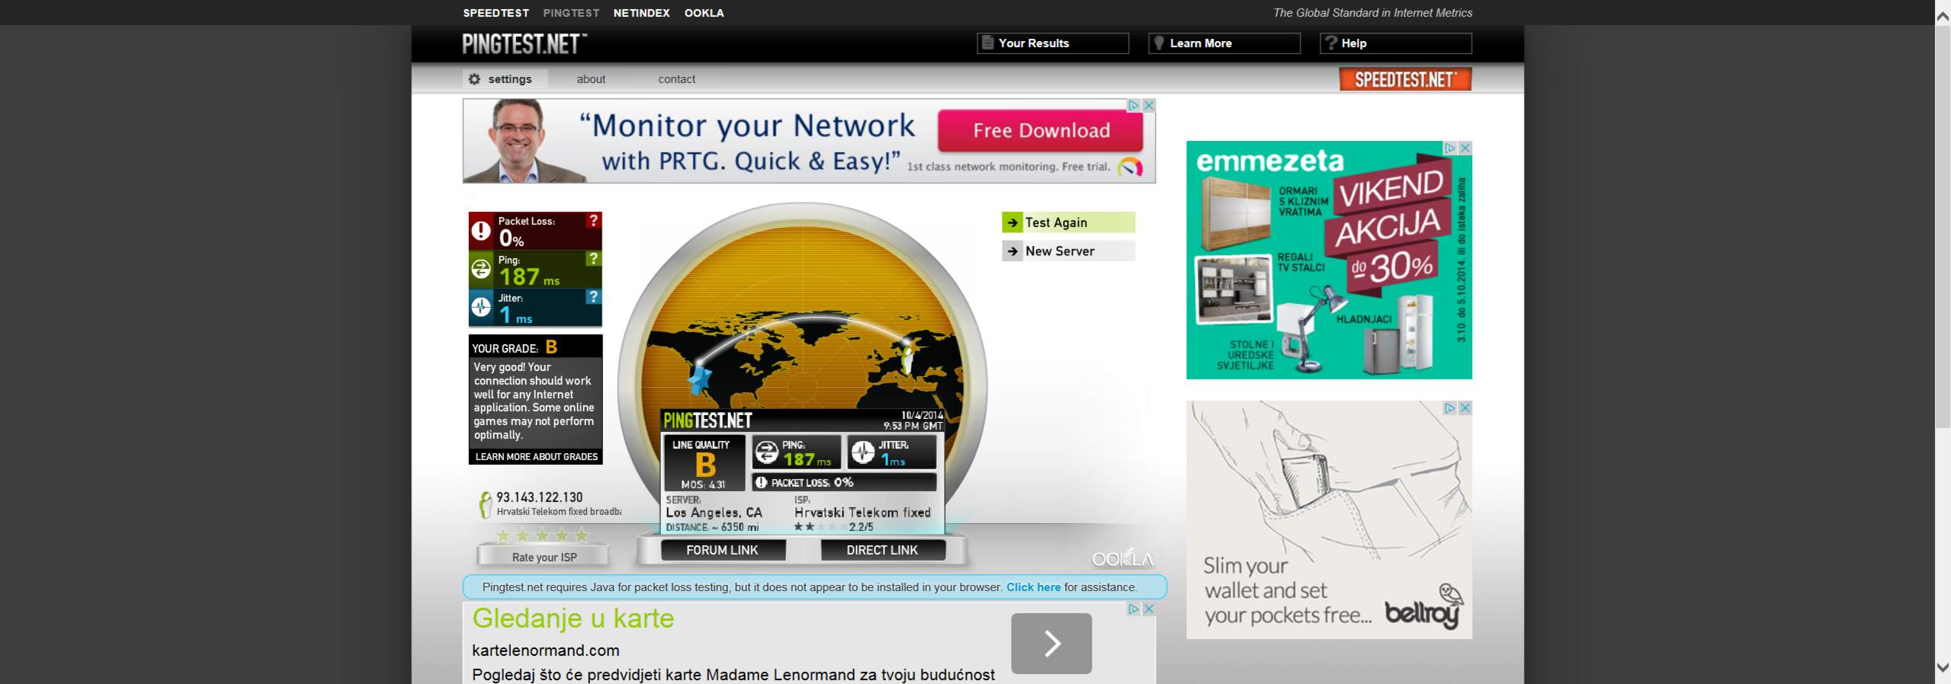1951x684 pixels.
Task: Open the Help page
Action: [1395, 43]
